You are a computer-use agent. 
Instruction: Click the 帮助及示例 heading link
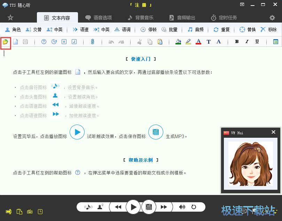click(140, 160)
